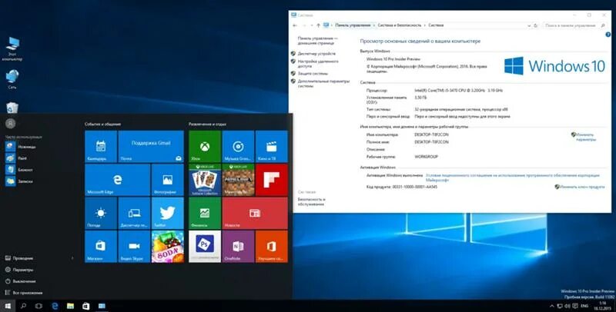Click the up arrow in System window
This screenshot has height=312, width=616.
318,25
